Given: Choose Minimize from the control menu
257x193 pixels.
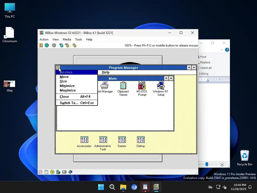Looking at the screenshot, I should (x=77, y=86).
